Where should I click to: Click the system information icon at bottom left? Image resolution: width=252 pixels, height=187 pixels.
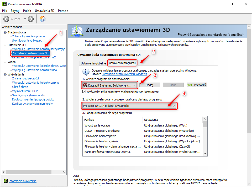pos(6,181)
